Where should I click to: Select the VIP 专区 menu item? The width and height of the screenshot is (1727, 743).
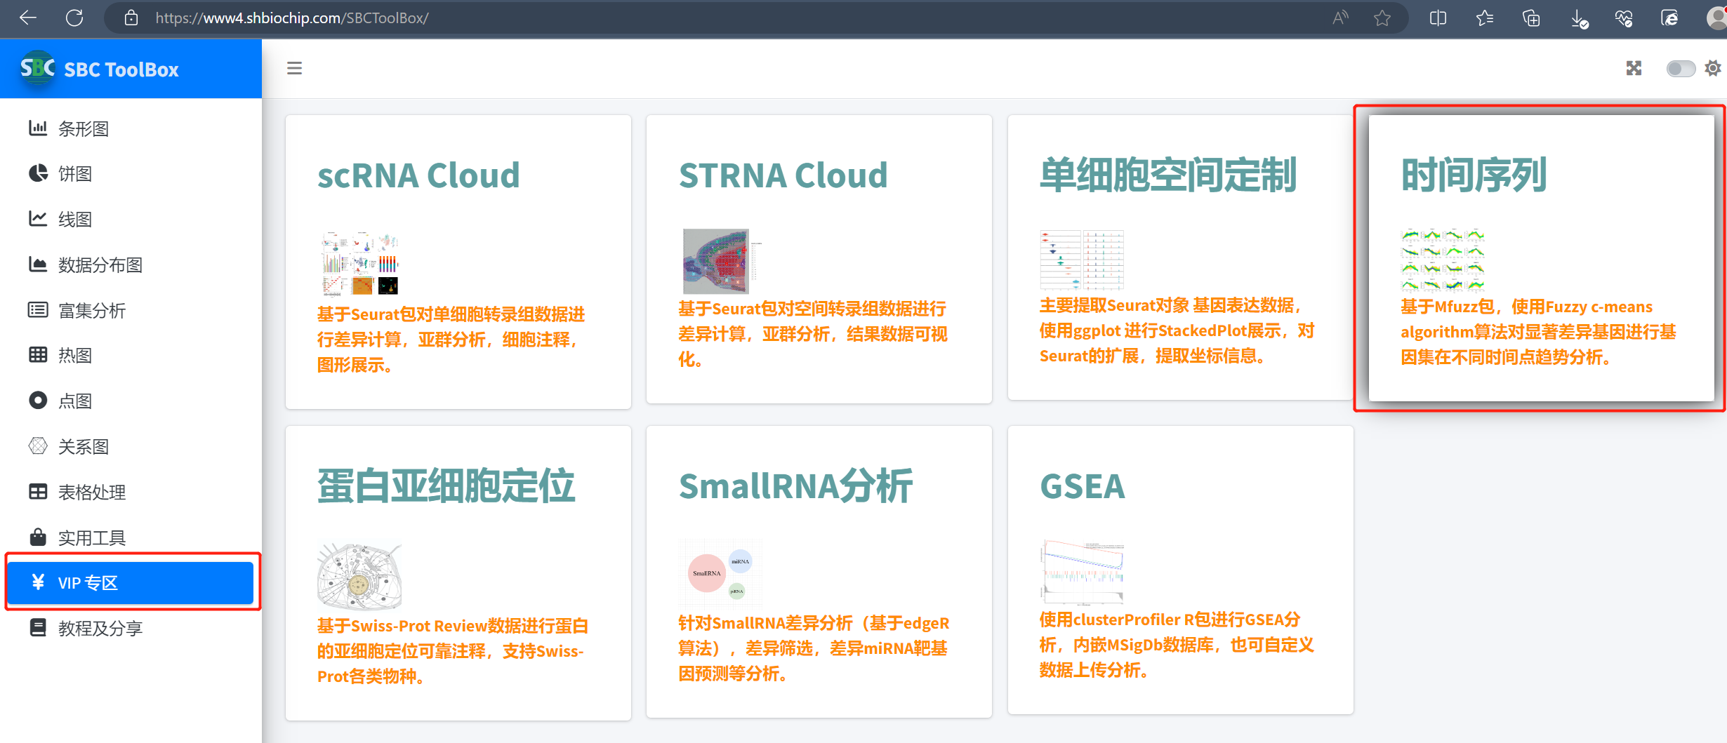[88, 582]
